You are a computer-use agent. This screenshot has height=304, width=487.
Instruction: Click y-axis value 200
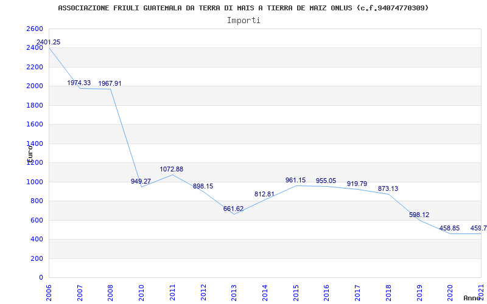37,259
